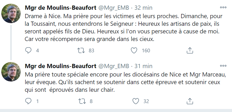Open more options on second tweet
The width and height of the screenshot is (232, 112).
point(223,65)
